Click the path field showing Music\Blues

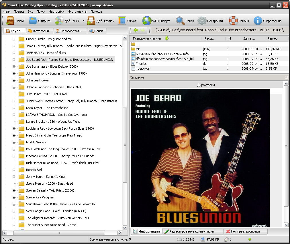220,30
